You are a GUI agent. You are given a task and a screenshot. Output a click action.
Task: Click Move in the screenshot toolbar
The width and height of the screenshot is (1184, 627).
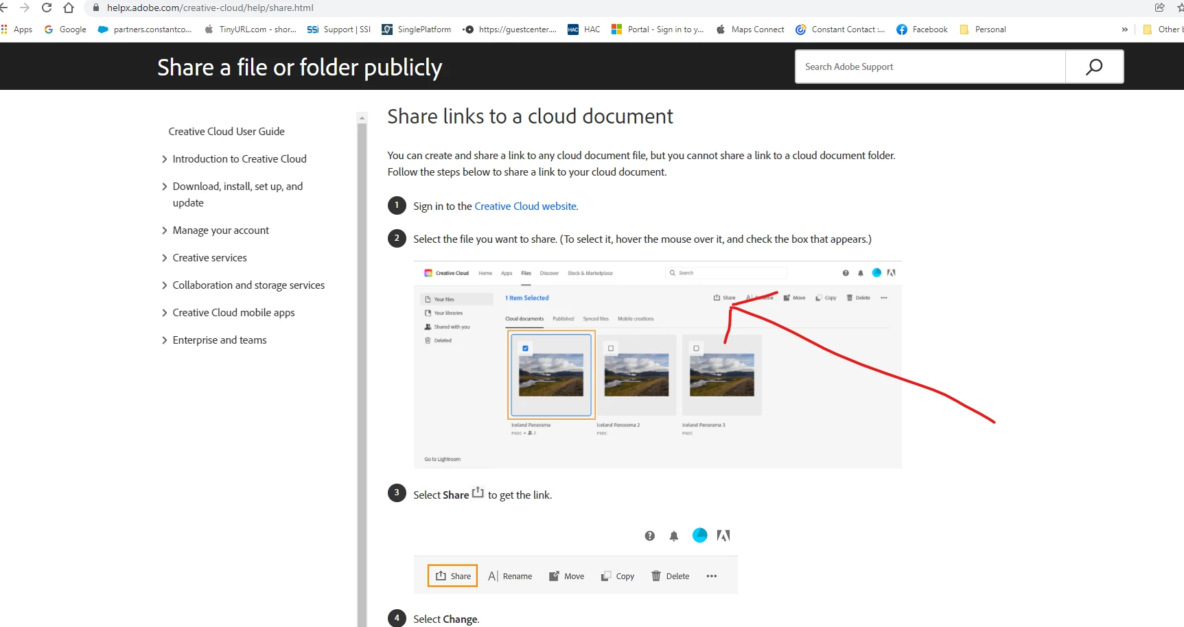pyautogui.click(x=567, y=576)
